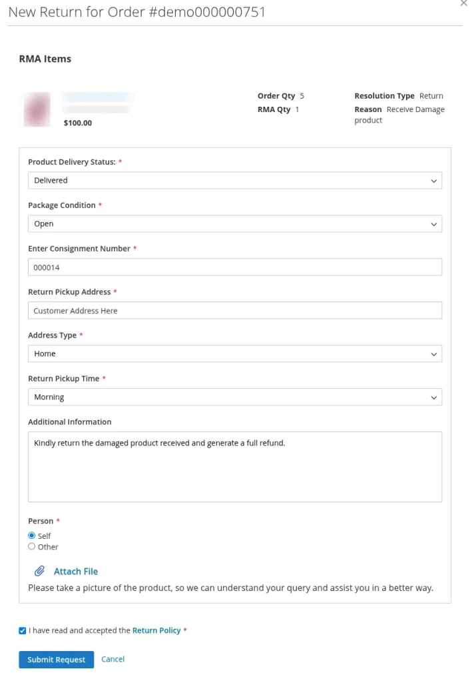Click the Order Qty value text

(302, 95)
